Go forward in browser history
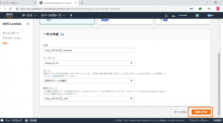The image size is (223, 123). point(5,9)
